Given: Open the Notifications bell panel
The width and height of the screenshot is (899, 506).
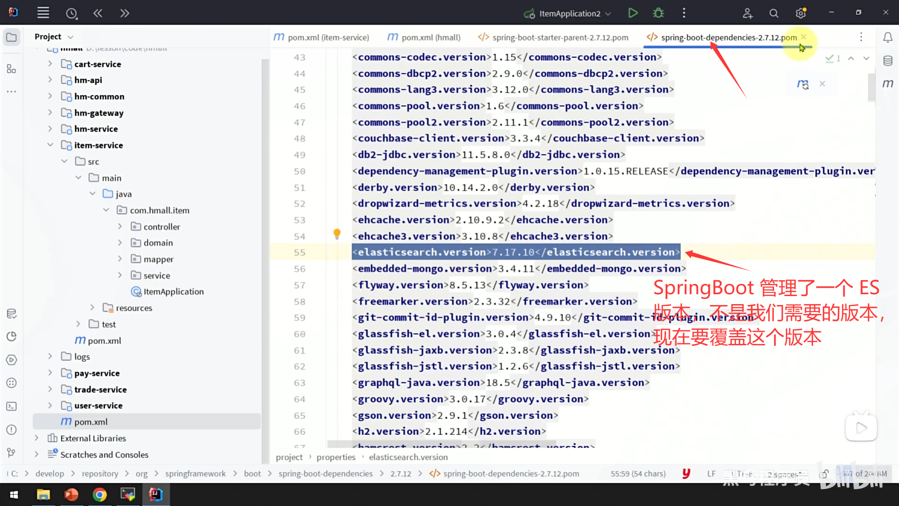Looking at the screenshot, I should (x=887, y=37).
